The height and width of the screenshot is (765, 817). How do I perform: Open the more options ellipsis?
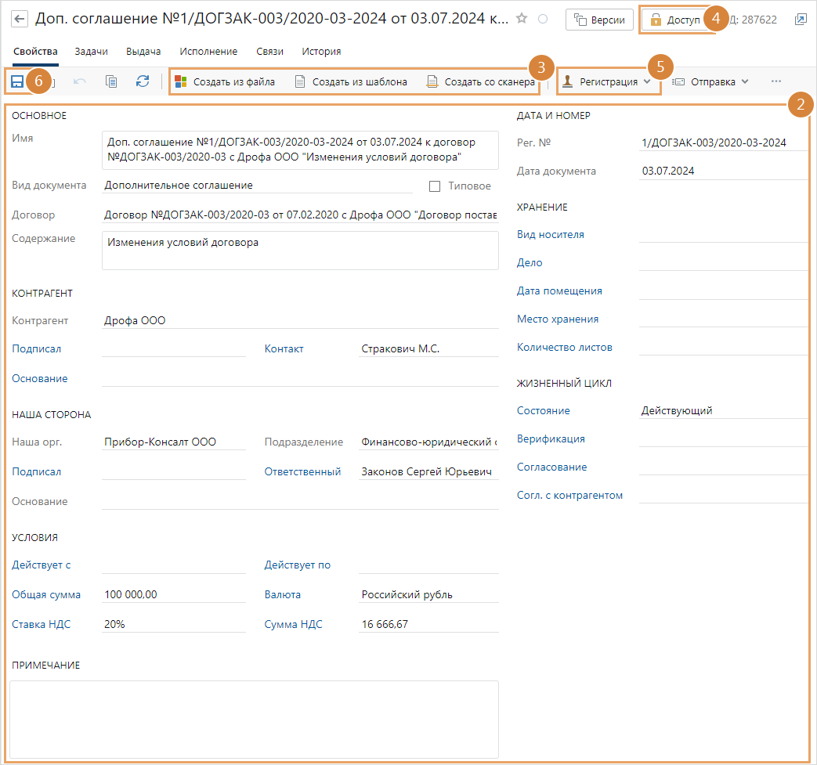click(x=775, y=81)
